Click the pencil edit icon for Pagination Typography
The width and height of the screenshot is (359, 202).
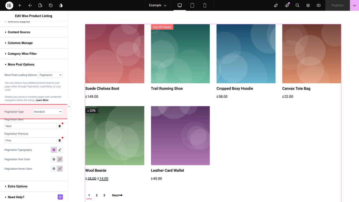click(60, 150)
